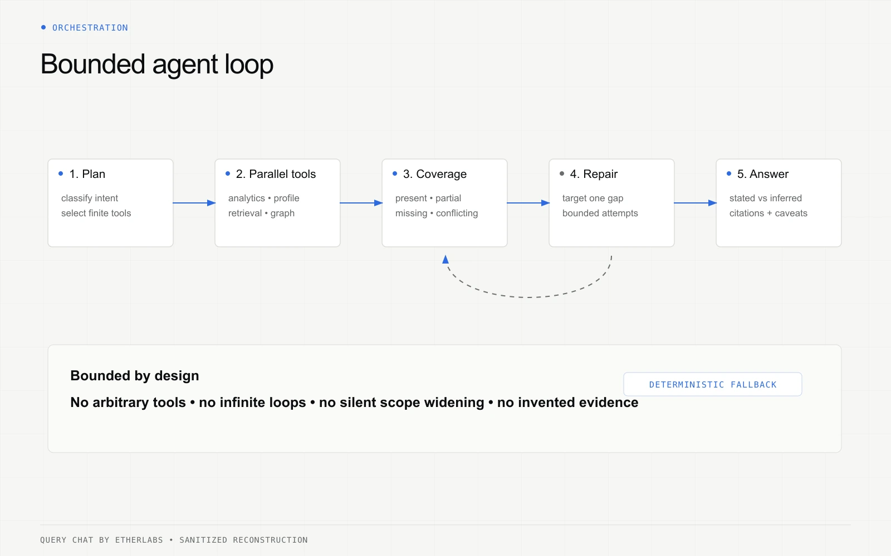
Task: Click the 'QUERY CHAT BY ETHERLABS' footer text
Action: tap(101, 540)
